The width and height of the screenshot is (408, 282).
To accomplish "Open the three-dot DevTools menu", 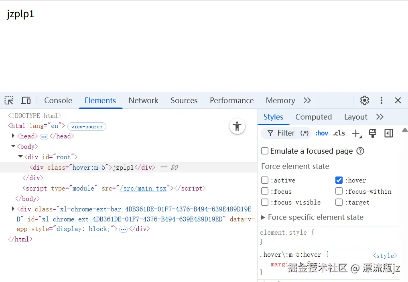I will click(x=382, y=100).
